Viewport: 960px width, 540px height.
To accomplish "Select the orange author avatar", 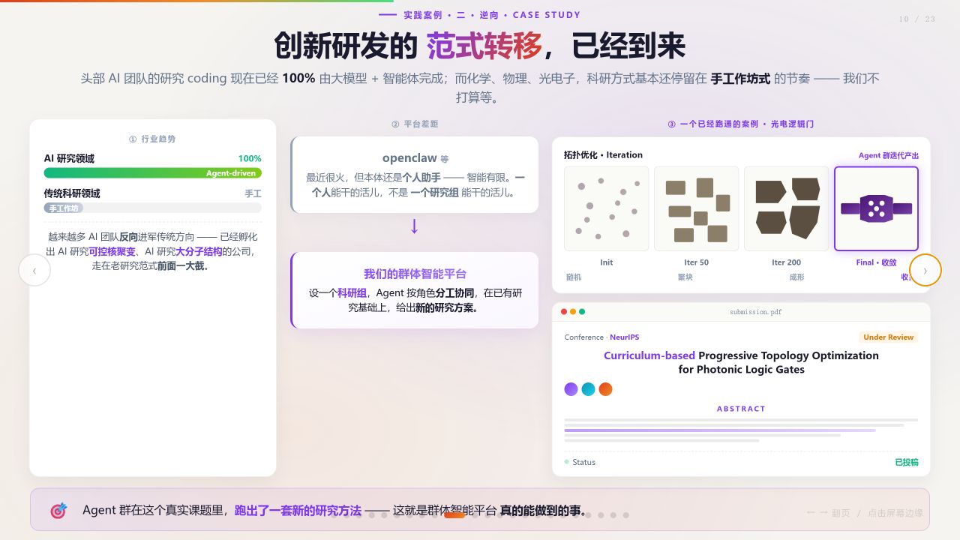I will (x=606, y=389).
